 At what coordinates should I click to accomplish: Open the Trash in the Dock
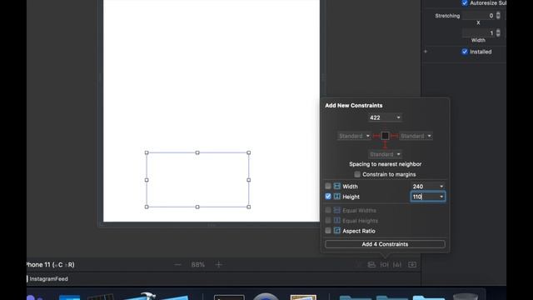click(x=466, y=297)
